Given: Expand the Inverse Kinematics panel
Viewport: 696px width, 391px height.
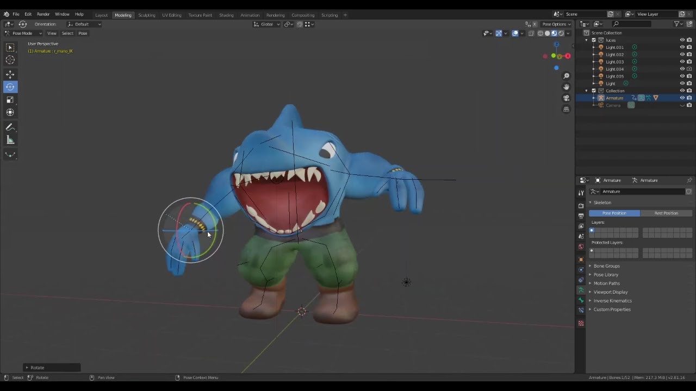Looking at the screenshot, I should [x=612, y=301].
